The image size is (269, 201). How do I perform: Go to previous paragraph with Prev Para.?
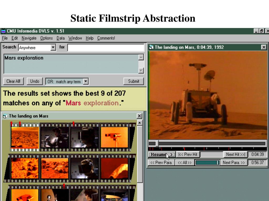[161, 163]
